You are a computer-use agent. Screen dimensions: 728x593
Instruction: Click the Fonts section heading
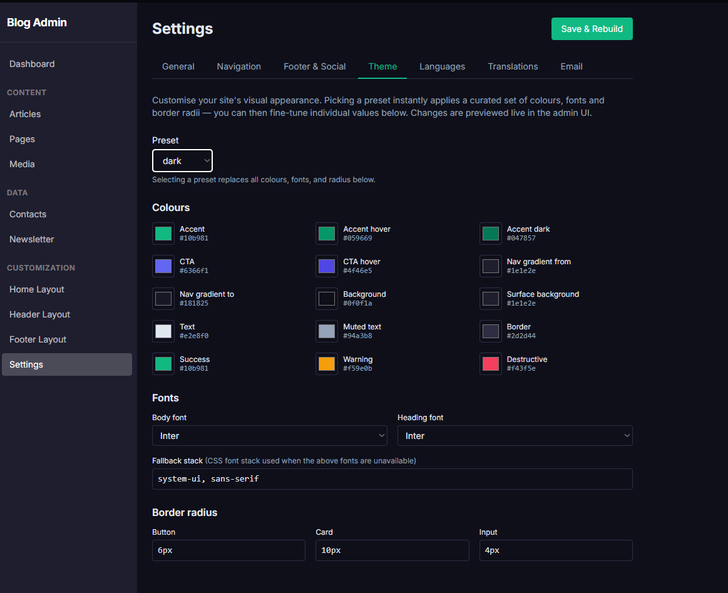click(x=165, y=398)
